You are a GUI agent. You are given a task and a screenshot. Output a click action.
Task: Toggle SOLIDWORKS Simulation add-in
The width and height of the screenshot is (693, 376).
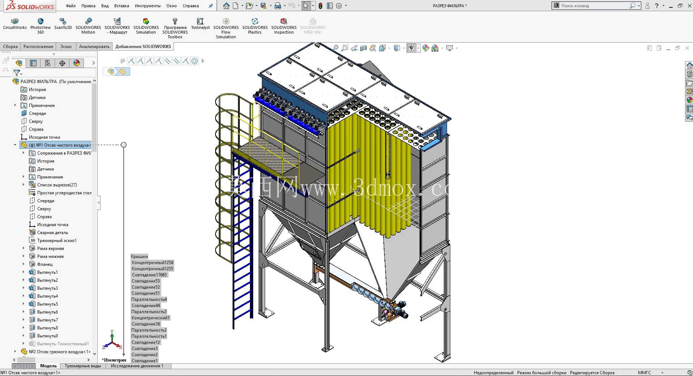(146, 26)
